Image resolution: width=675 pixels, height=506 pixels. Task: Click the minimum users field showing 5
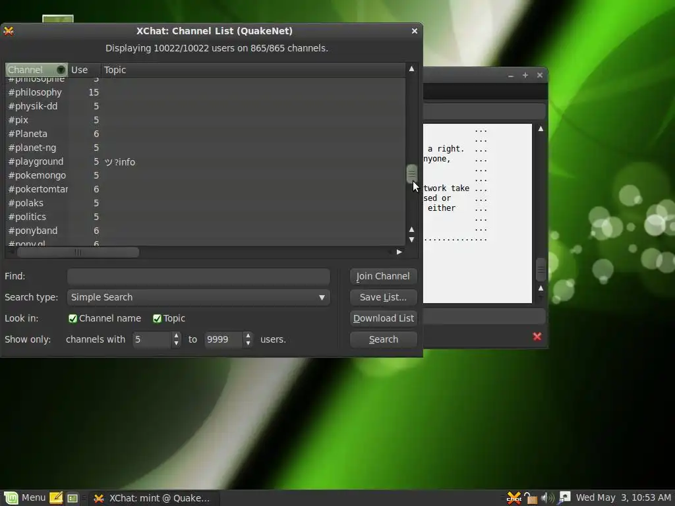(x=152, y=339)
